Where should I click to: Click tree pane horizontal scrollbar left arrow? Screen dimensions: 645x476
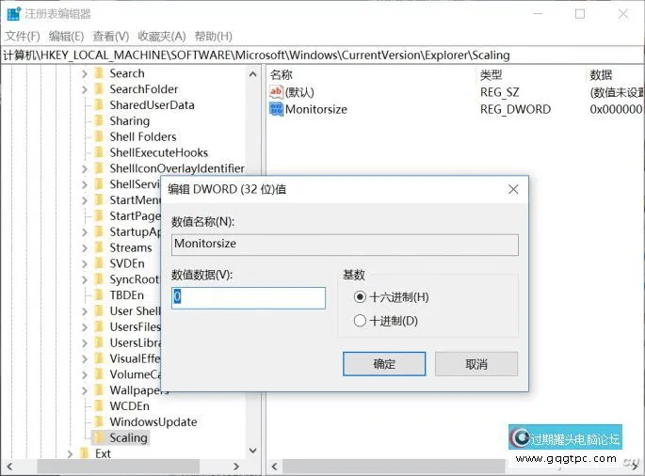point(9,467)
